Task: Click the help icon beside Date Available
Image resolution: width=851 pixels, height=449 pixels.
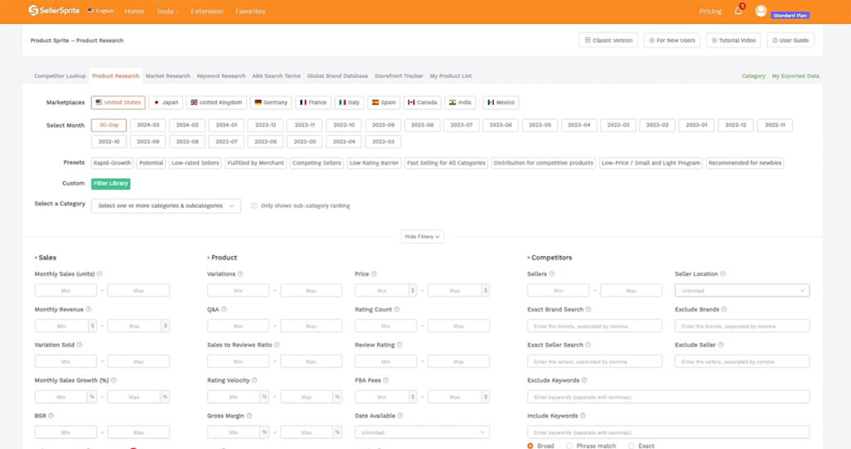Action: coord(400,416)
